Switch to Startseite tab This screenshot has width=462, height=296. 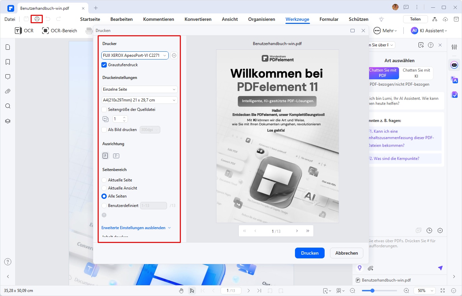click(x=90, y=19)
